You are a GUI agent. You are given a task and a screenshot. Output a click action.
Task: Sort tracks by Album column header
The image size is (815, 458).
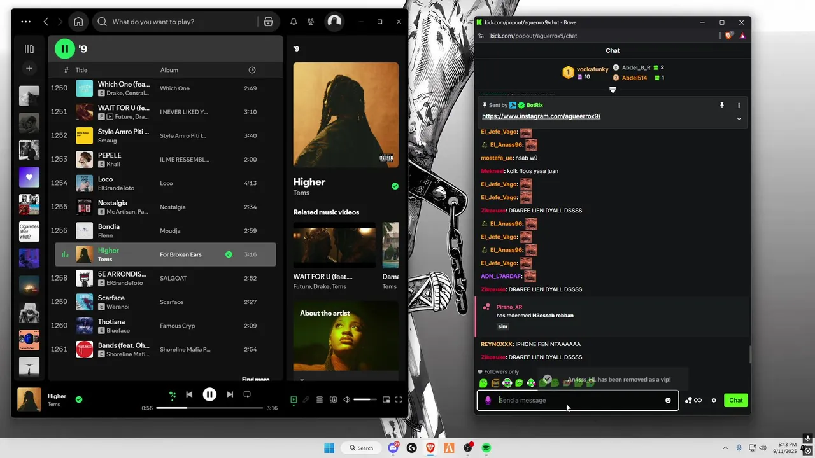click(x=169, y=70)
